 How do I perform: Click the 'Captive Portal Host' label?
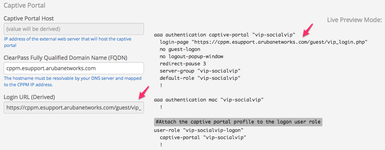click(x=29, y=18)
